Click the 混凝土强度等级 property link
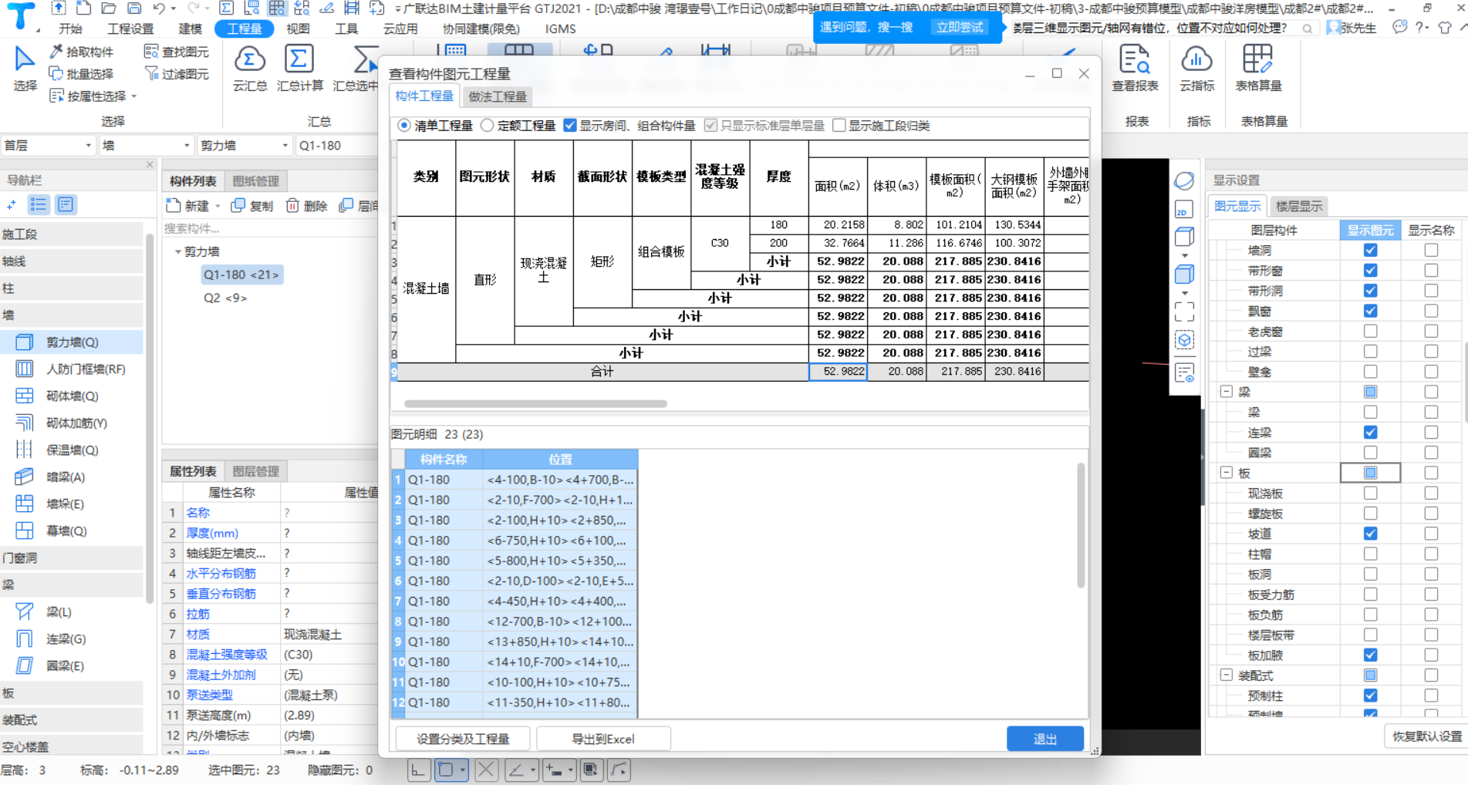The height and width of the screenshot is (785, 1468). [x=227, y=655]
